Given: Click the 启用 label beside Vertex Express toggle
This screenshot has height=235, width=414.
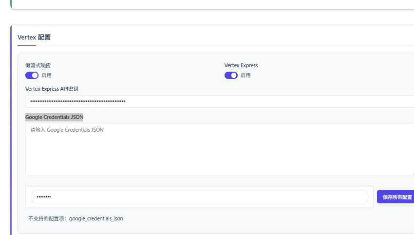Looking at the screenshot, I should (245, 76).
